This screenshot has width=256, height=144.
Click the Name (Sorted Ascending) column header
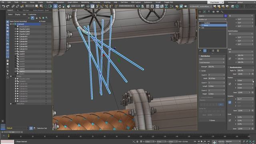18,21
